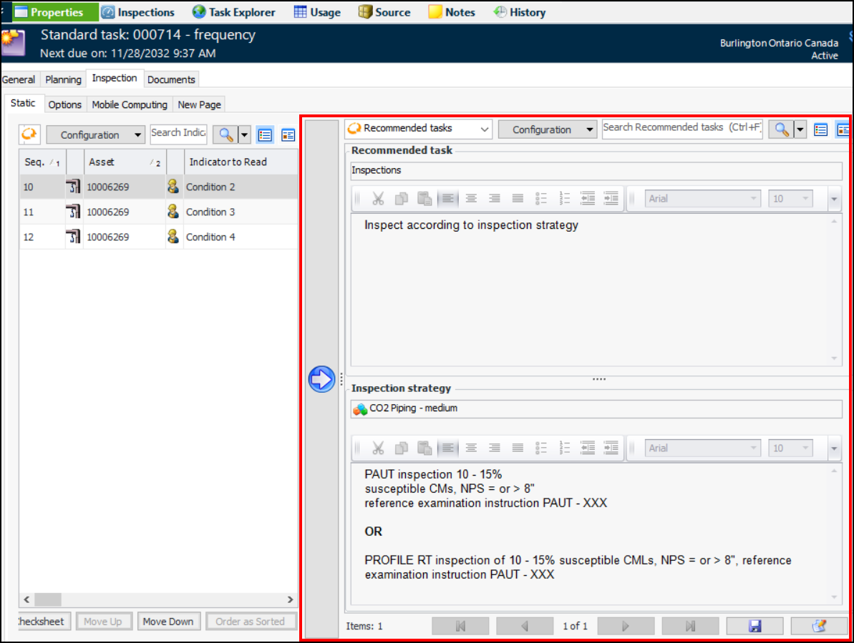Click the blue arrow transfer button
This screenshot has width=854, height=643.
[321, 379]
